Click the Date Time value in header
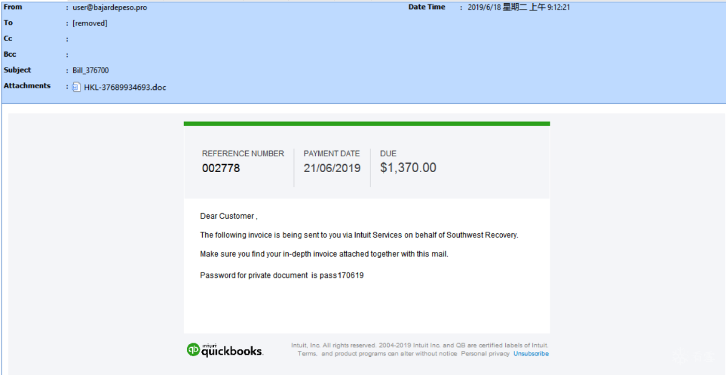Viewport: 726px width, 375px height. [519, 8]
